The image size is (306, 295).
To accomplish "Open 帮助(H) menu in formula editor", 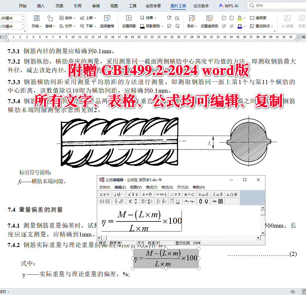I will click(199, 187).
